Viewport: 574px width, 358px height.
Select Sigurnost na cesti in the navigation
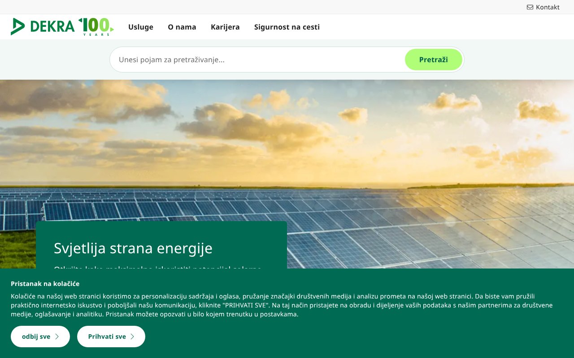(287, 27)
